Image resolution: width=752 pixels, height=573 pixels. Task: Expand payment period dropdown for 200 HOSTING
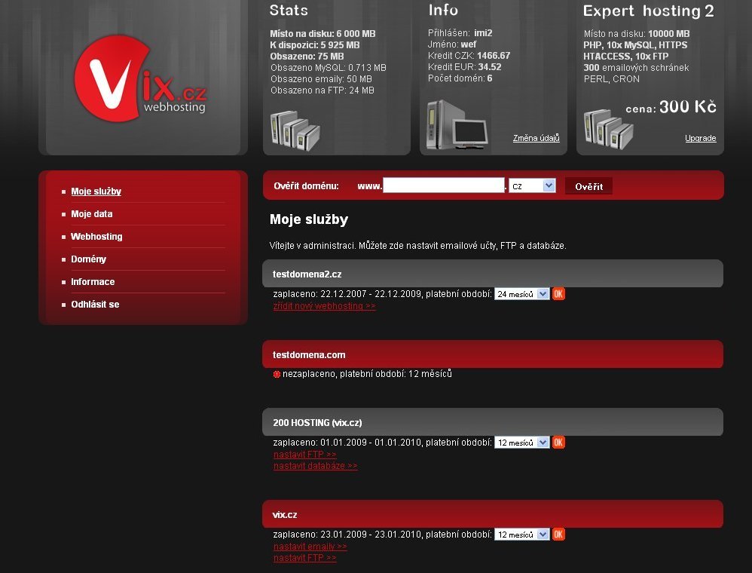point(521,443)
